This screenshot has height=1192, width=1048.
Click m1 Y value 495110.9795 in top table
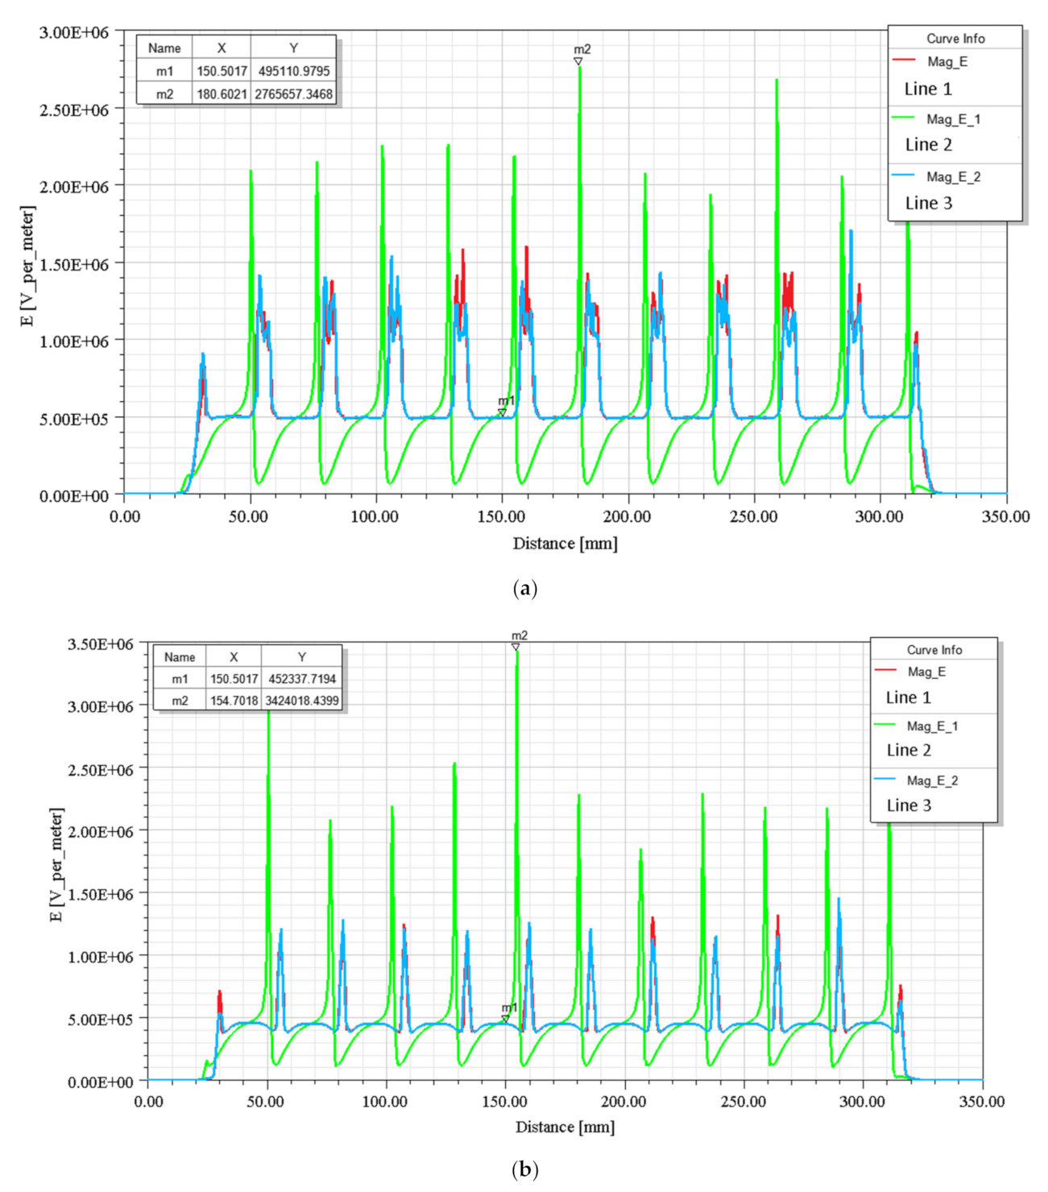click(294, 71)
